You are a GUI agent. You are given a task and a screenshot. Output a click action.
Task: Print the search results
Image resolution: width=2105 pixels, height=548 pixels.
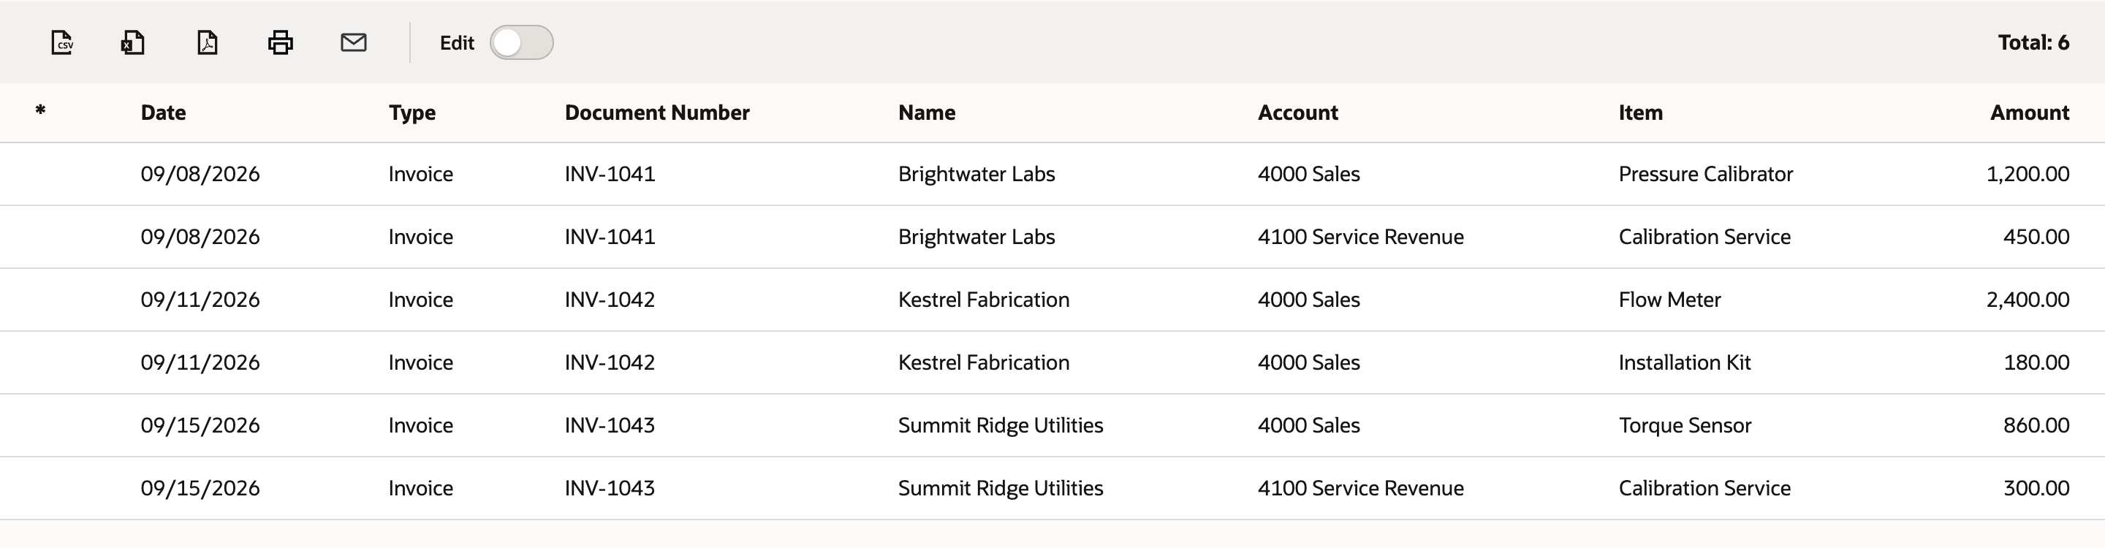tap(280, 42)
